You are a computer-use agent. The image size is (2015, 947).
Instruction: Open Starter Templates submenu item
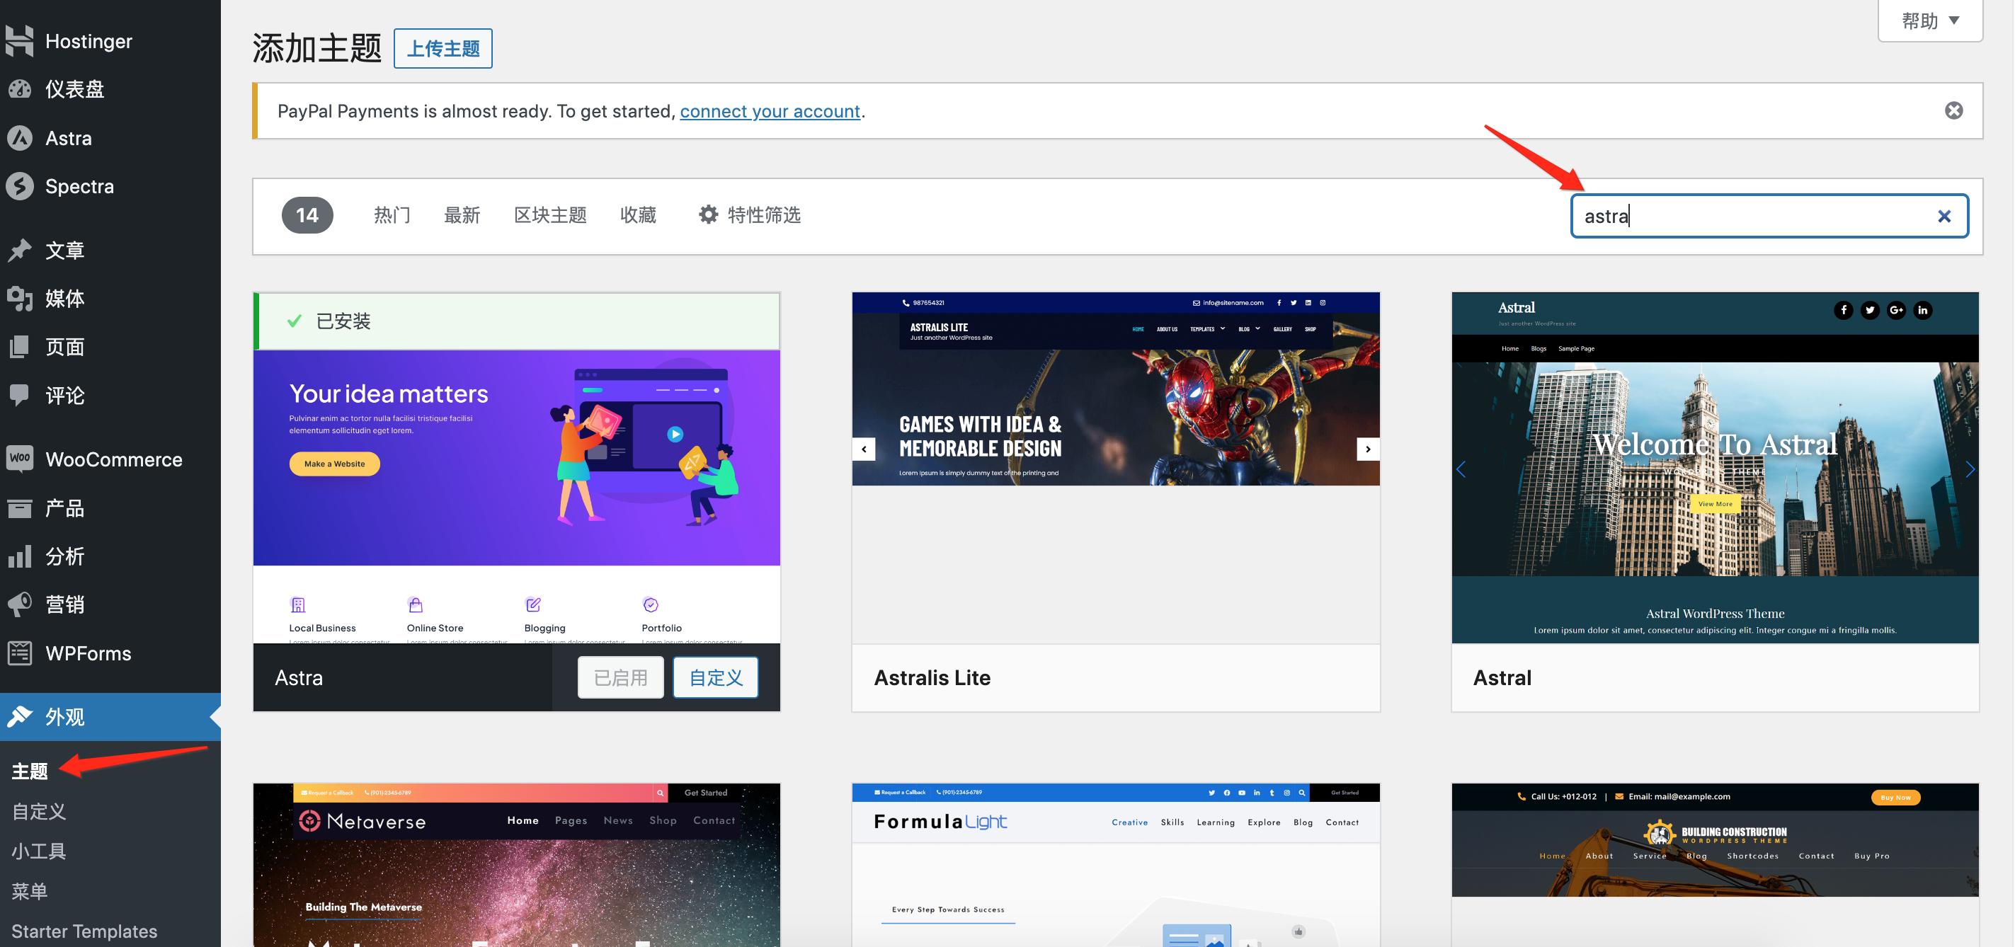(84, 931)
